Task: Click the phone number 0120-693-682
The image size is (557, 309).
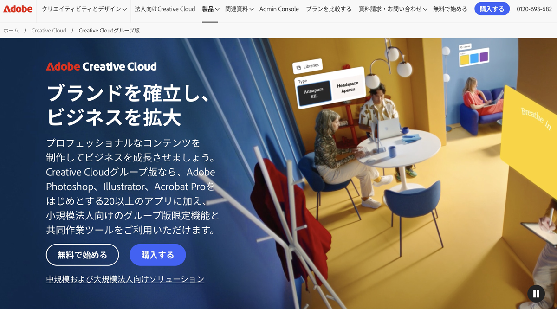Action: [x=534, y=9]
